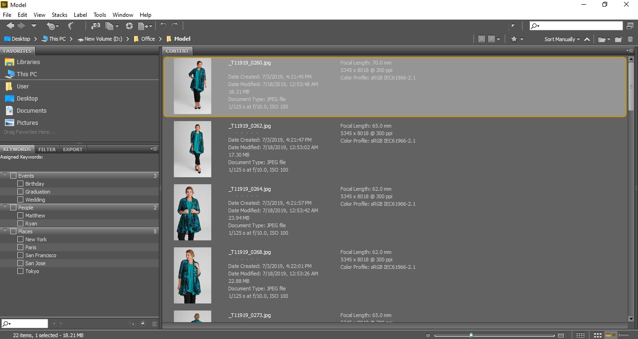This screenshot has width=638, height=339.
Task: Click Get Photos from Camera icon
Action: pyautogui.click(x=95, y=26)
